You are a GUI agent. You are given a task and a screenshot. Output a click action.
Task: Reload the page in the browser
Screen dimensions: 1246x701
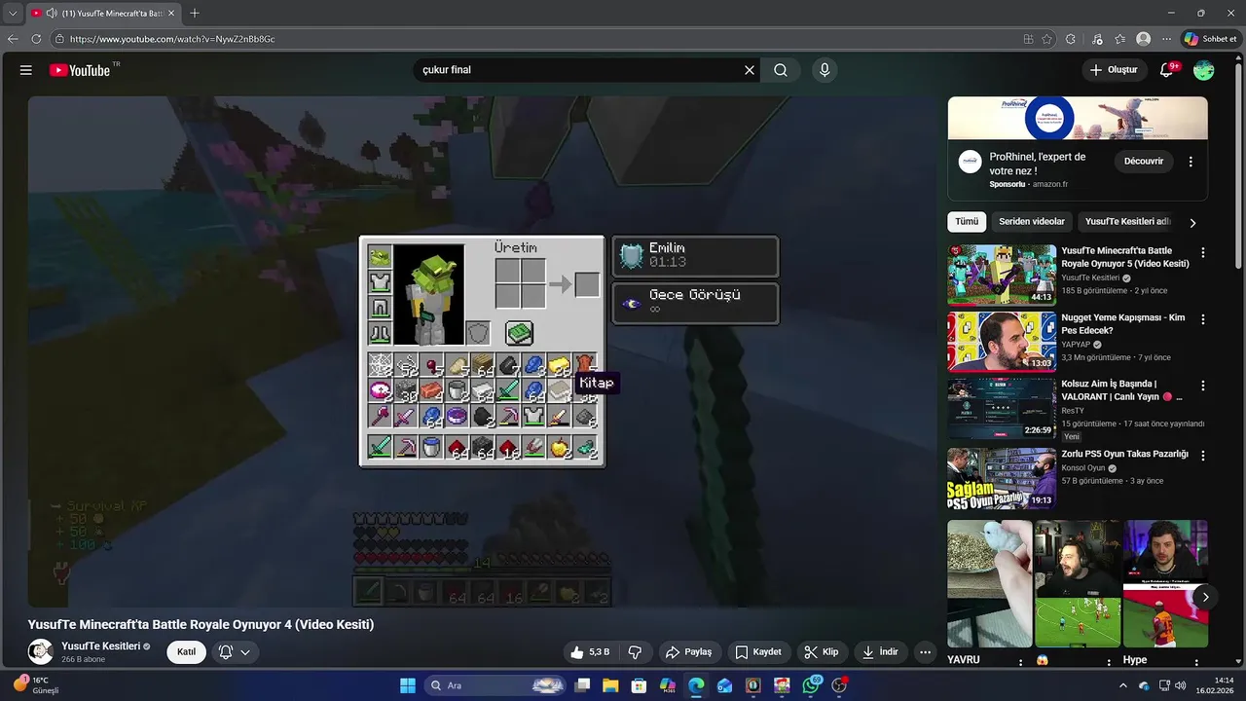pyautogui.click(x=36, y=39)
